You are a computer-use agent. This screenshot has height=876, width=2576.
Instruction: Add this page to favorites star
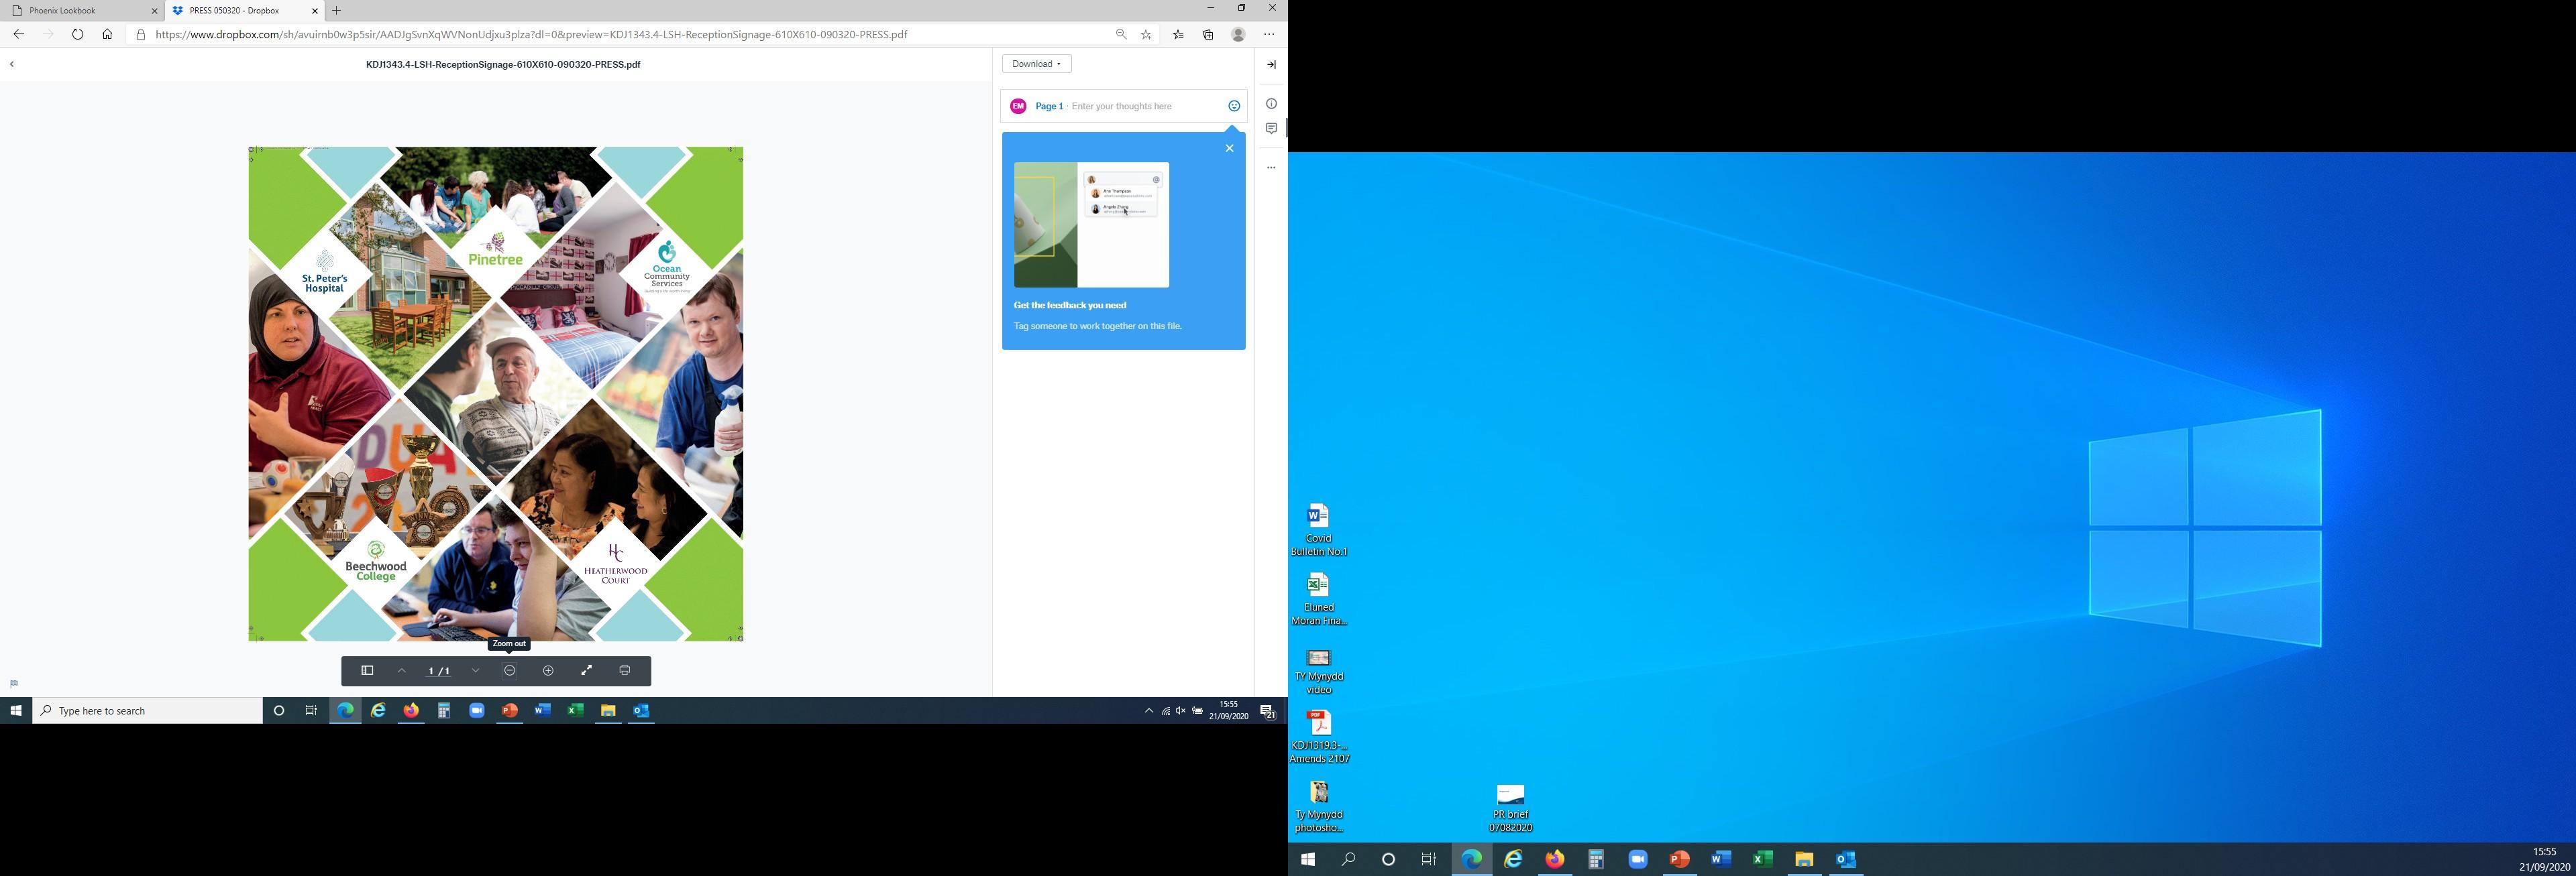[x=1146, y=34]
